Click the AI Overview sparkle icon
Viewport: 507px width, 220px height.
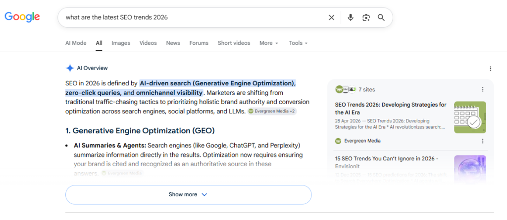click(70, 68)
